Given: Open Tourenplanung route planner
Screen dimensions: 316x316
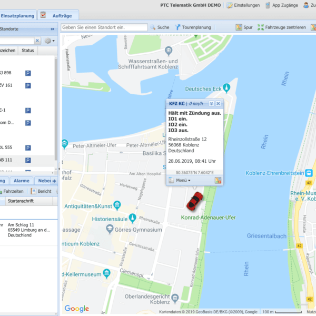Looking at the screenshot, I should pyautogui.click(x=192, y=27).
